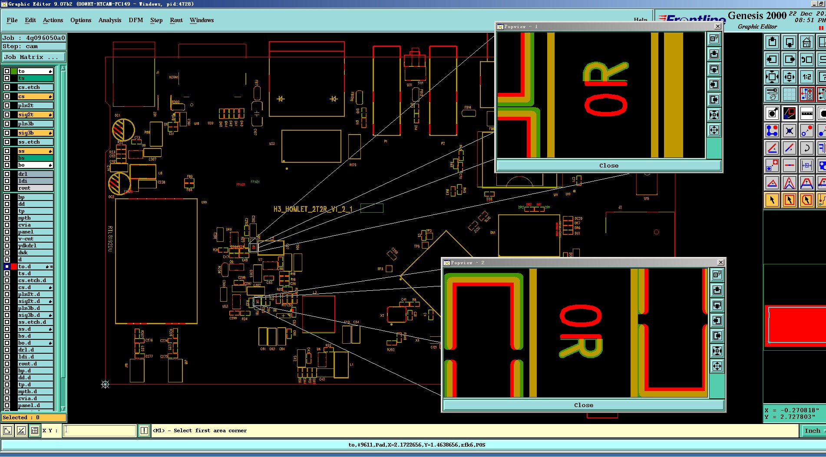Select the feature select icon with black circle
826x457 pixels.
[772, 113]
